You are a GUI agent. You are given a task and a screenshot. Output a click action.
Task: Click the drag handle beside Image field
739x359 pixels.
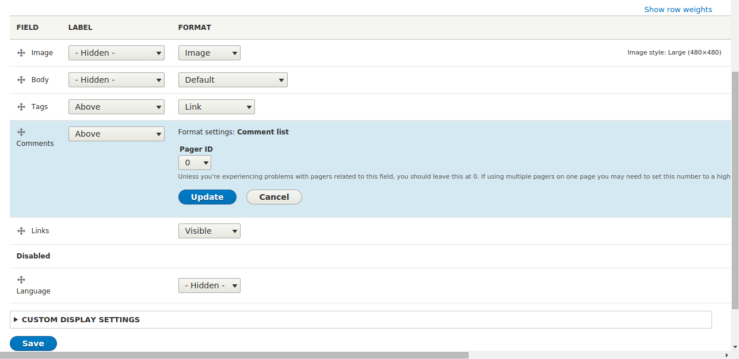tap(21, 52)
